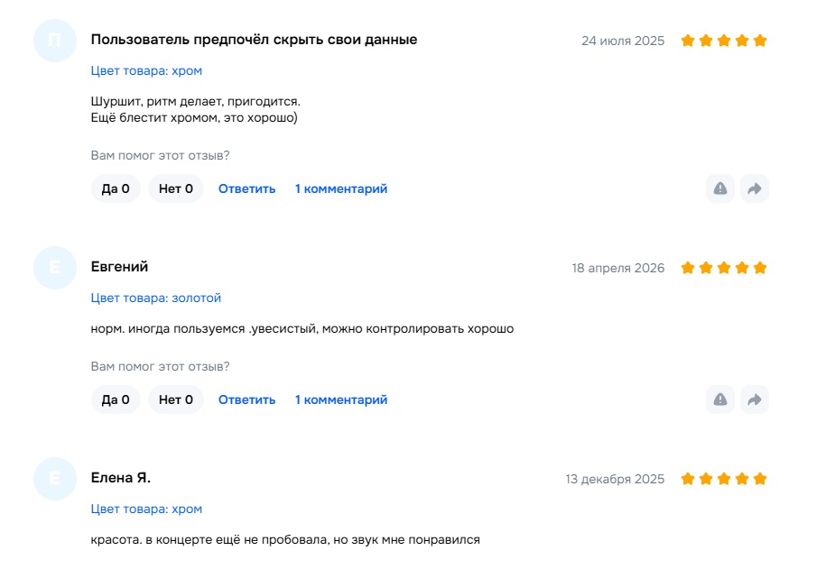Expand '1 комментарий' under Евгений's review
The image size is (835, 569).
click(x=341, y=399)
